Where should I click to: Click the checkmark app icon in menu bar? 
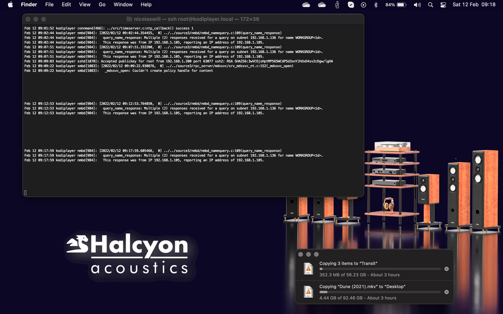point(351,5)
